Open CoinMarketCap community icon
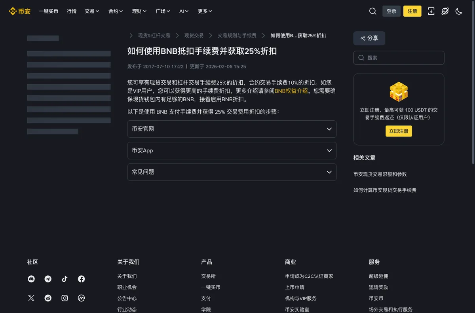 [x=81, y=298]
